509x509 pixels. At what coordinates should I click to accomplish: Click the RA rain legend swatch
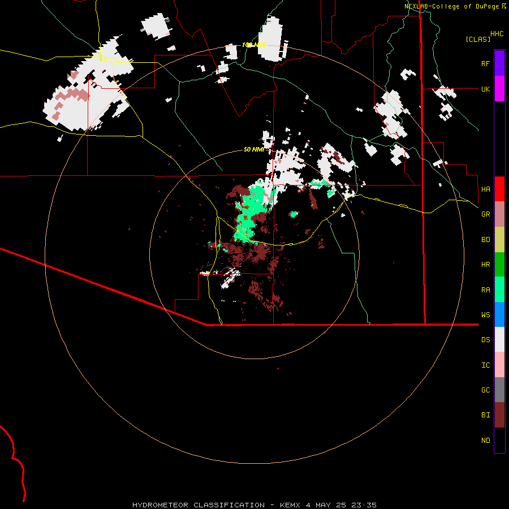[499, 290]
